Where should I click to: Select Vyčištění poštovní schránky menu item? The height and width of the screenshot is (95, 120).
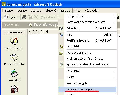88,59
